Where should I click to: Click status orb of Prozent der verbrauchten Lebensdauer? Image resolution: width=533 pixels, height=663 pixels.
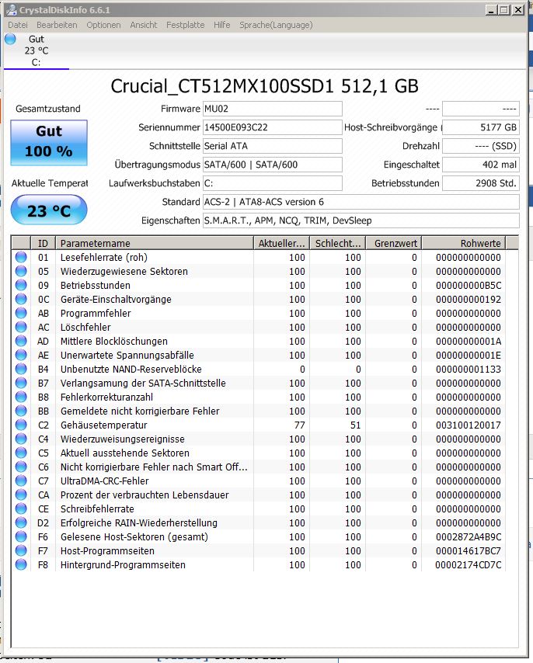[x=21, y=495]
